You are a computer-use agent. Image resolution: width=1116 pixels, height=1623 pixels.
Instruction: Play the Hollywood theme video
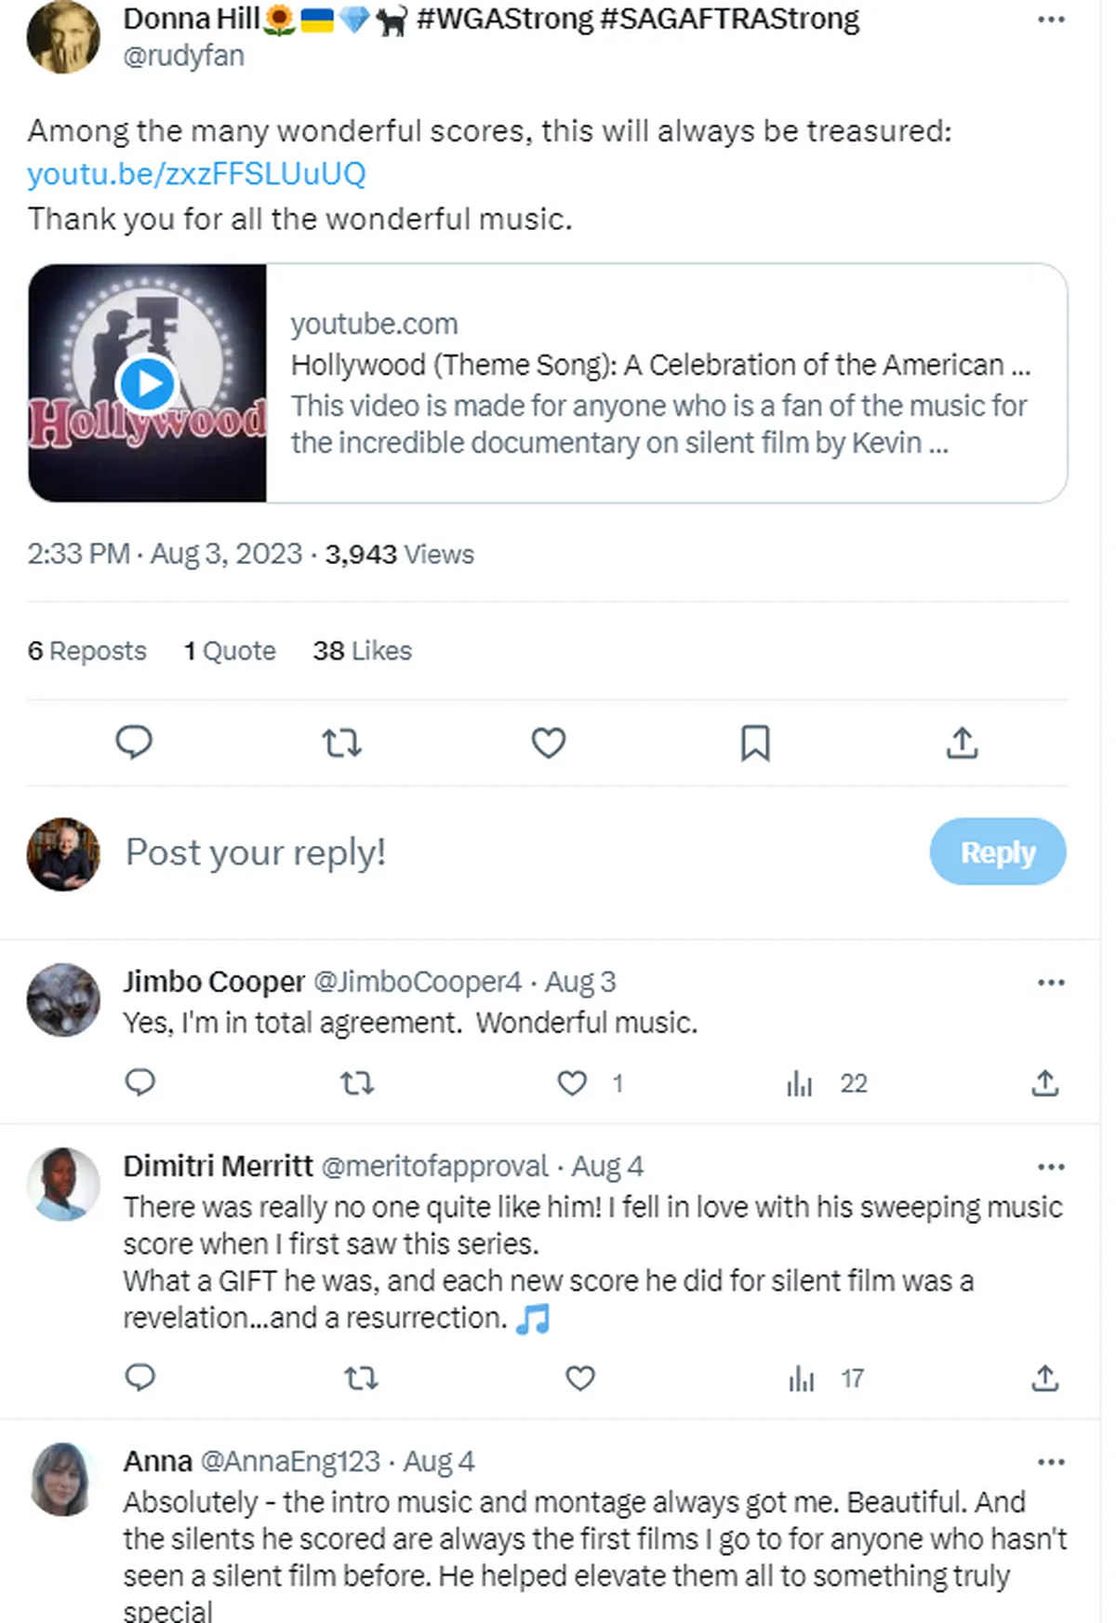[149, 382]
